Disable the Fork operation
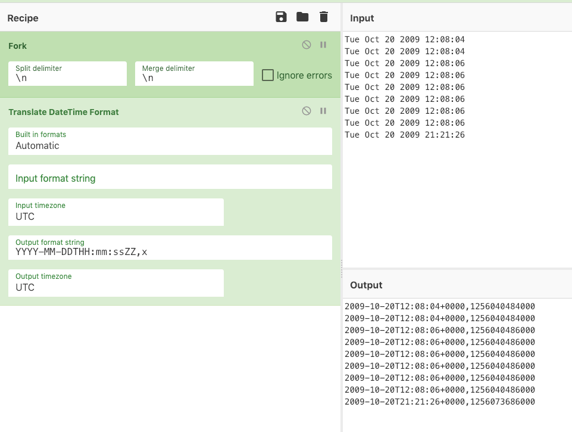This screenshot has width=572, height=432. [x=307, y=45]
